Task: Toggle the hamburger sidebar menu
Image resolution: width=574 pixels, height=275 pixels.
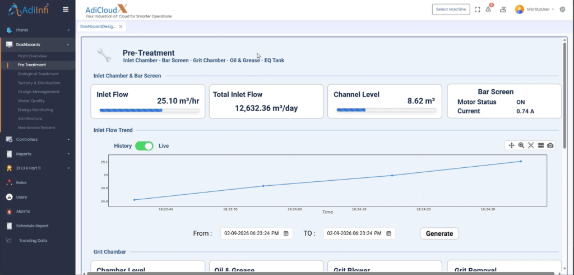Action: click(x=66, y=10)
